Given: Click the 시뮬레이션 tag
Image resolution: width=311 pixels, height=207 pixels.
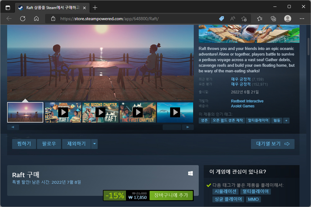Looking at the screenshot, I should coord(225,191).
